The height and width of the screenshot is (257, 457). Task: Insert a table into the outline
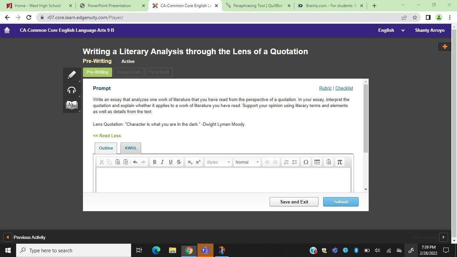tap(317, 162)
